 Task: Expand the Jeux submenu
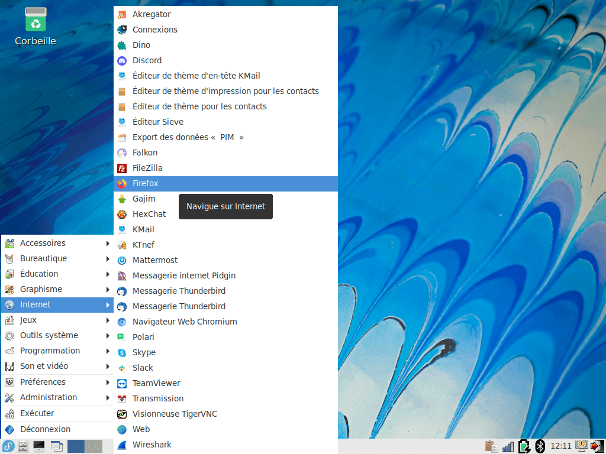click(x=57, y=320)
